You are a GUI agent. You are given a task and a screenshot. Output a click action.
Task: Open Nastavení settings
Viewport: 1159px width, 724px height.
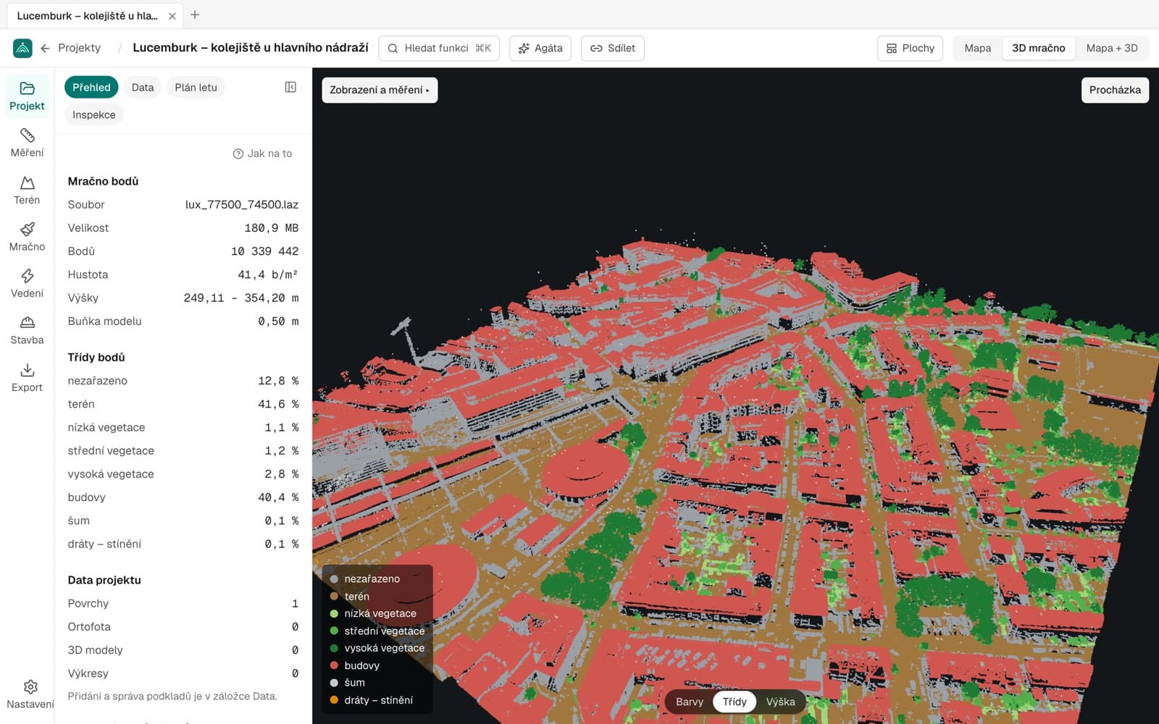30,694
